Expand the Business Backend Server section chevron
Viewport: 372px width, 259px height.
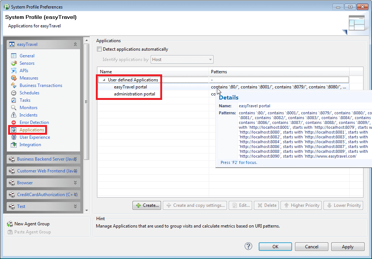(75, 159)
